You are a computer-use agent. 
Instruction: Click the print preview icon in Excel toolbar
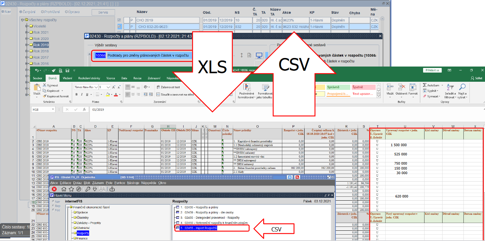click(x=61, y=70)
